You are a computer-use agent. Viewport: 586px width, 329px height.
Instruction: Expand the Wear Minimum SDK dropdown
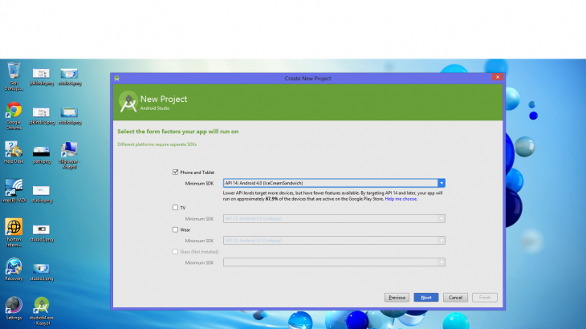click(441, 240)
